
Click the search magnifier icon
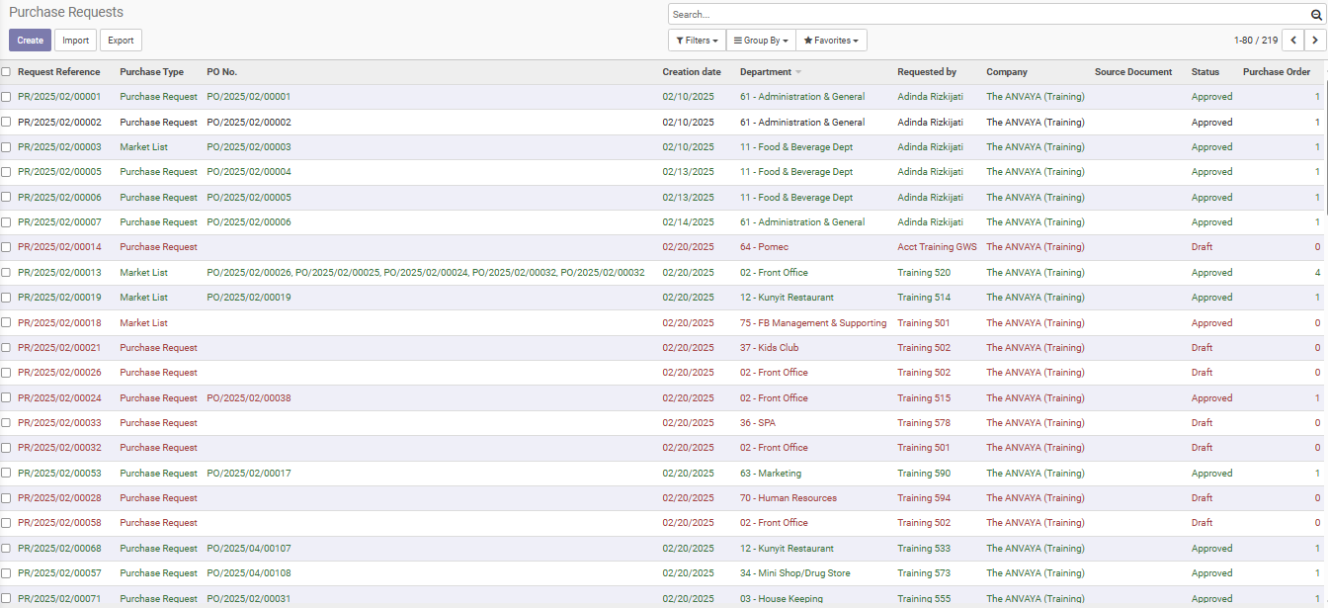coord(1315,15)
